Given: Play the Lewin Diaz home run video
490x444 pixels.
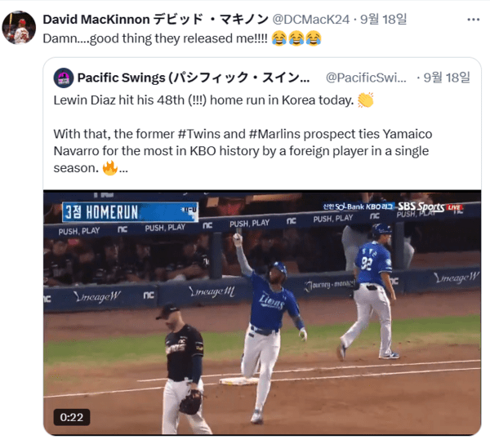Looking at the screenshot, I should tap(262, 313).
